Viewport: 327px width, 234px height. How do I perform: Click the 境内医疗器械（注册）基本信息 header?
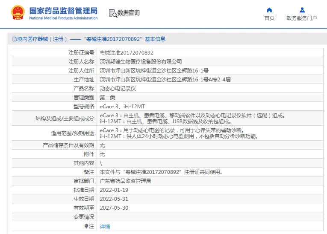pyautogui.click(x=89, y=39)
